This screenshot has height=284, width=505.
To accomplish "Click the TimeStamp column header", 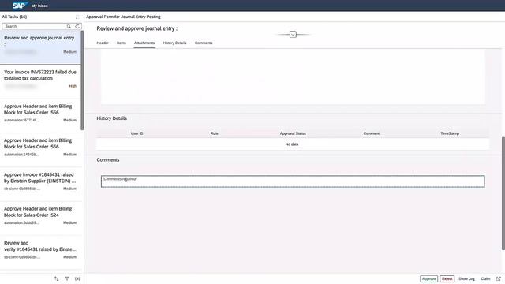I will click(x=450, y=133).
